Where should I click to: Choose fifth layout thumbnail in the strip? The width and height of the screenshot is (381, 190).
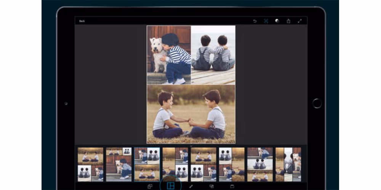coord(203,165)
